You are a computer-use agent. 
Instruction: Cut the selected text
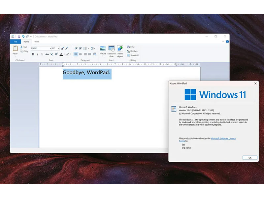(23, 47)
